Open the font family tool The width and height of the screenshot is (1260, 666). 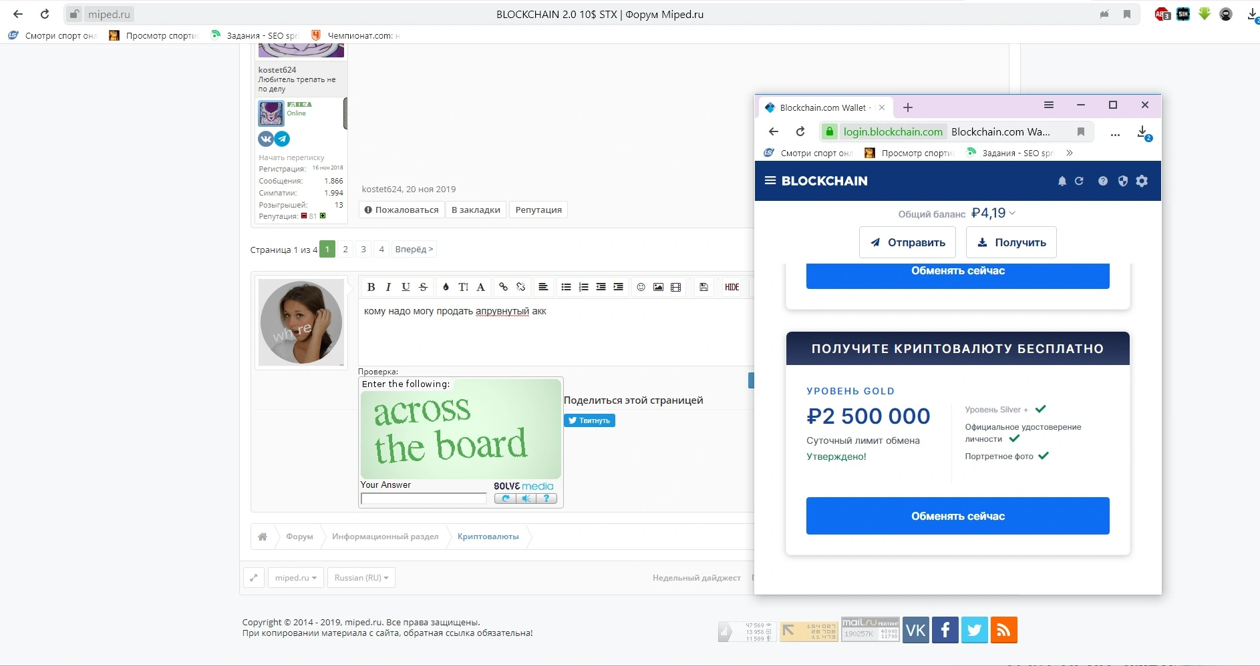coord(480,287)
